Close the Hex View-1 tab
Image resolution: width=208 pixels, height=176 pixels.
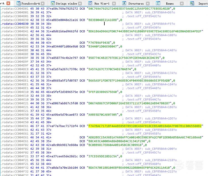(114, 4)
